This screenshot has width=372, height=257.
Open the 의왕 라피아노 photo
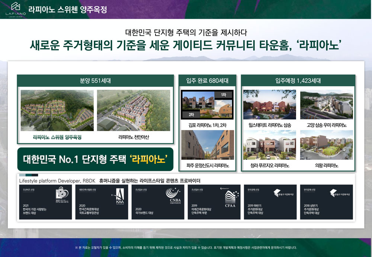(327, 145)
